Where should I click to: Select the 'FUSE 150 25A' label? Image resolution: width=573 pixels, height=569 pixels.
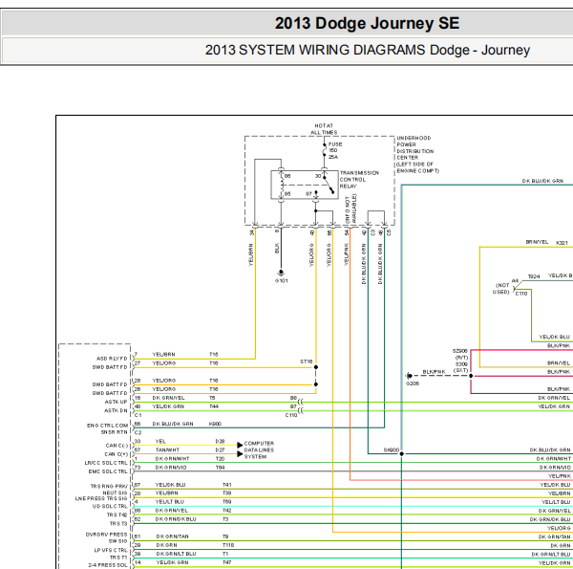point(335,150)
